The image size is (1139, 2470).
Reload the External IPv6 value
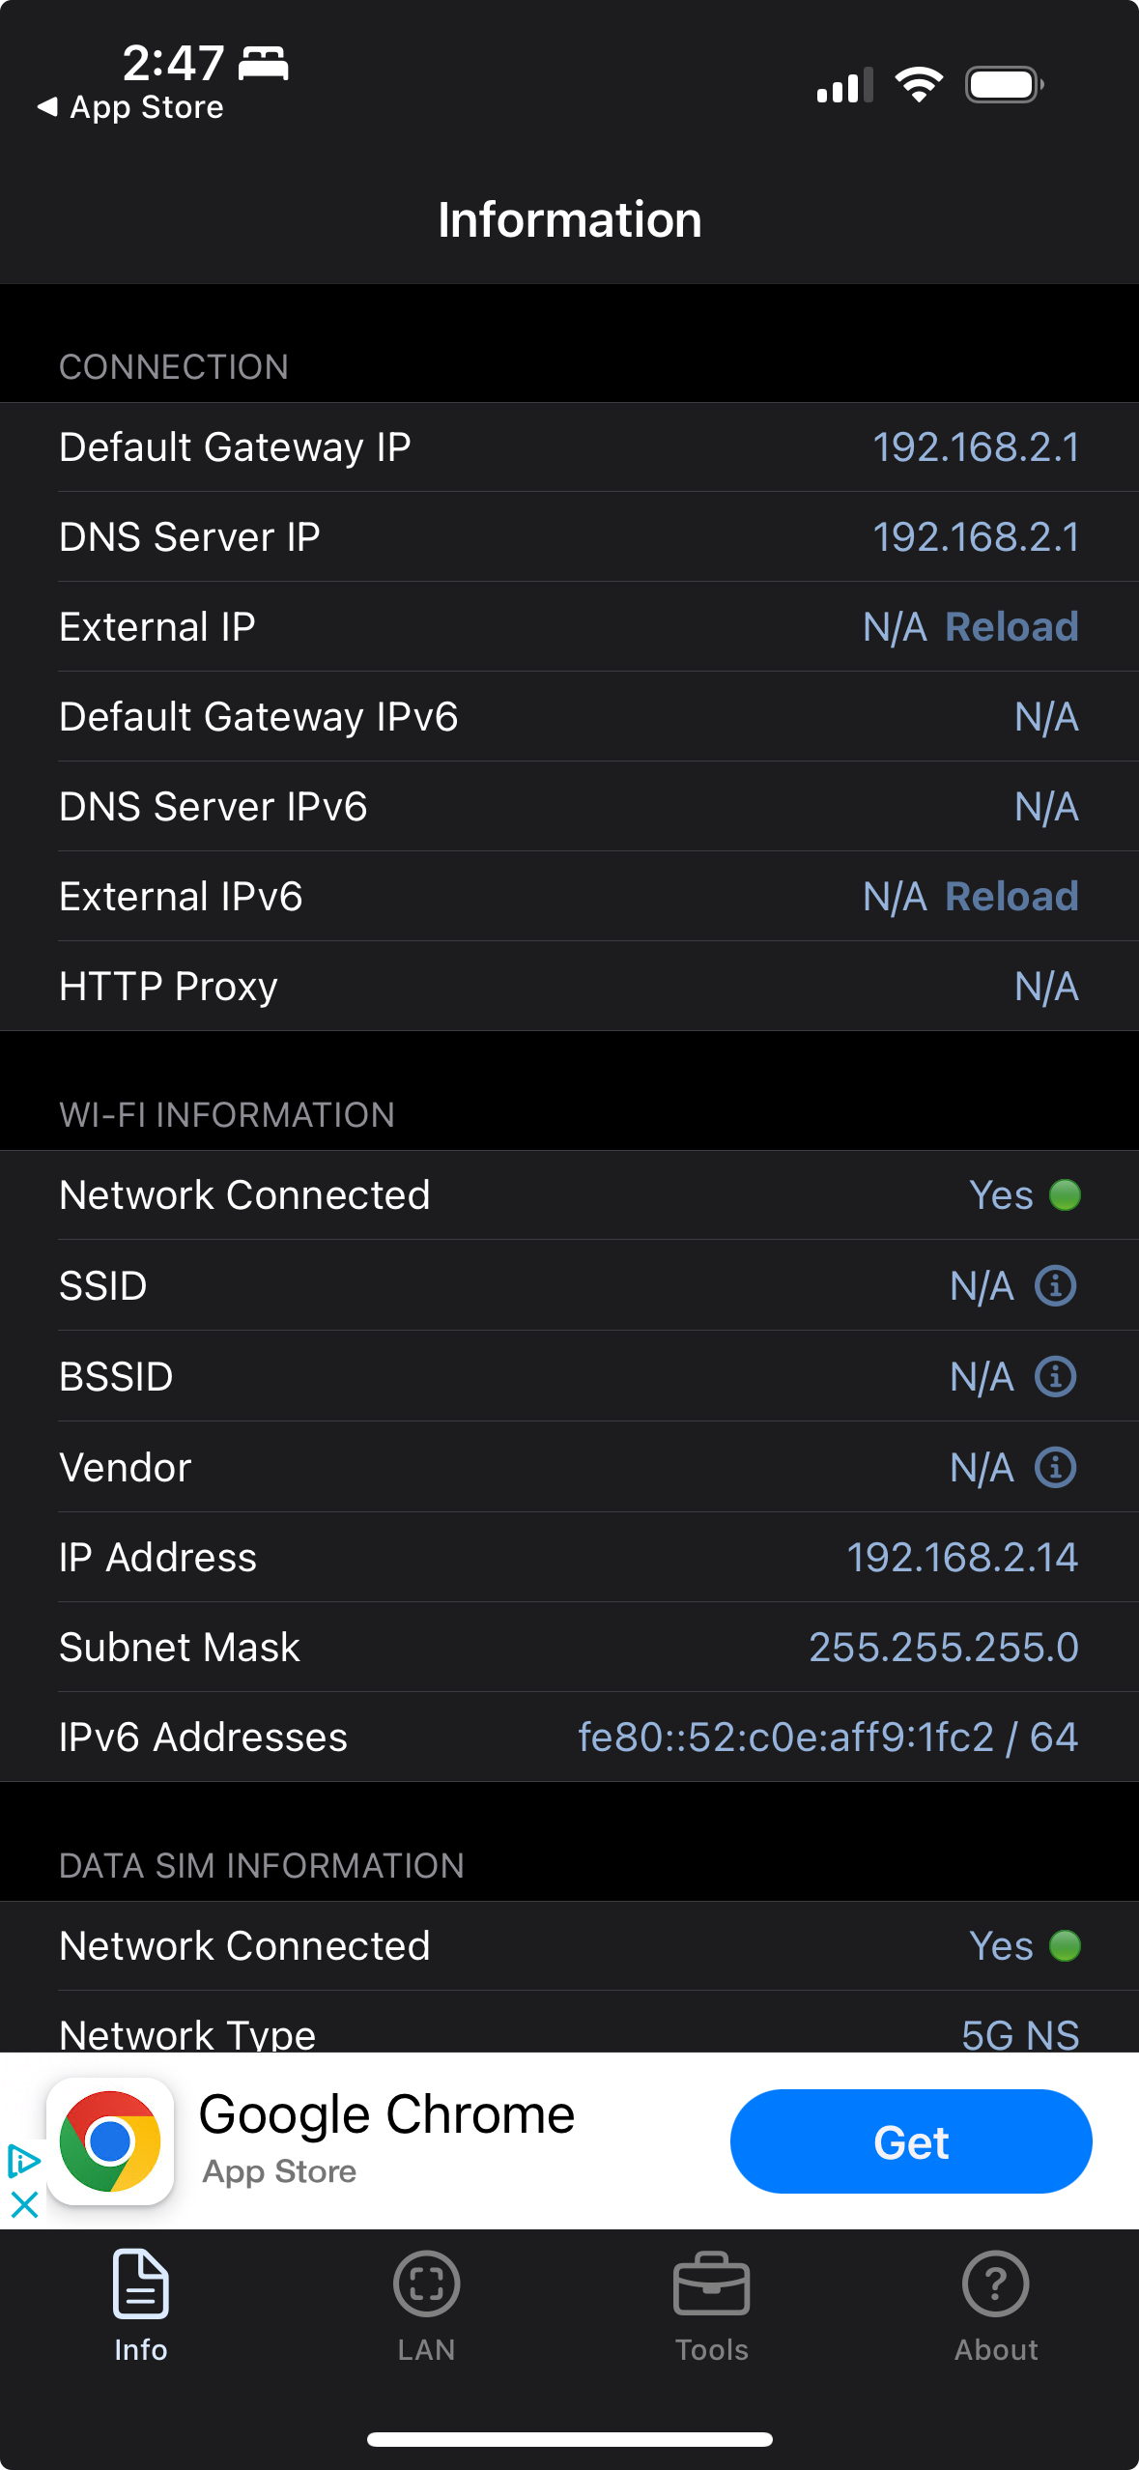click(x=1011, y=897)
